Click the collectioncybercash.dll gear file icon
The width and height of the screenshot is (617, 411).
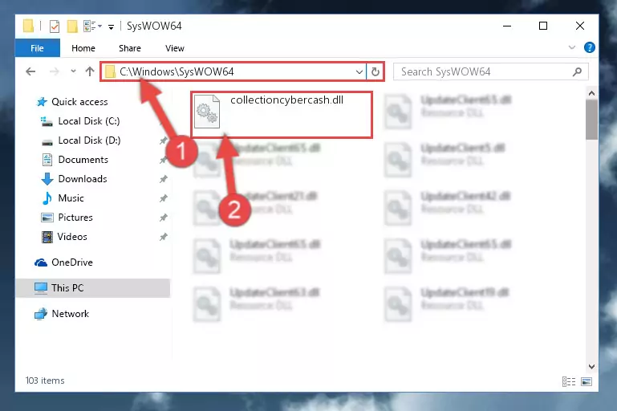pyautogui.click(x=207, y=112)
